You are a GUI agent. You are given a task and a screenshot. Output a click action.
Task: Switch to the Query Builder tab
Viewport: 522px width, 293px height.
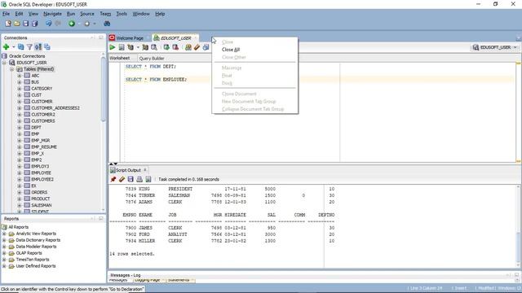152,59
